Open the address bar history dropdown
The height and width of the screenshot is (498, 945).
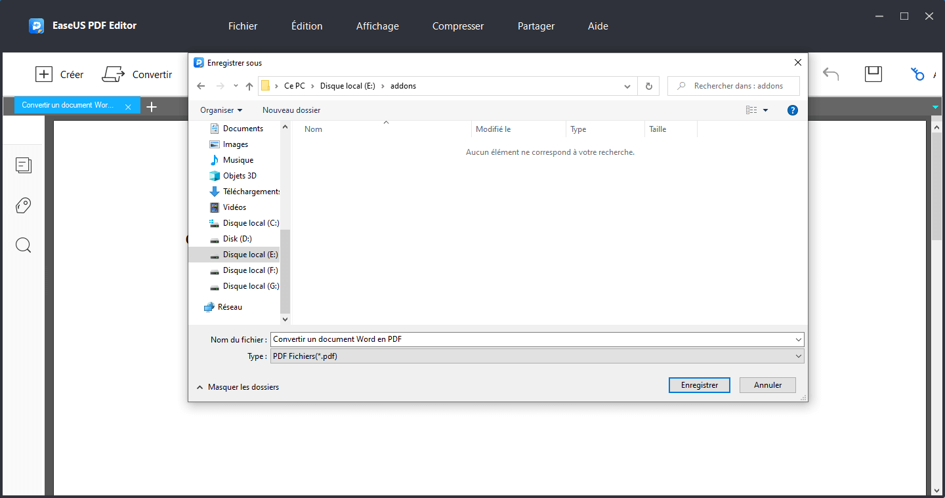(x=627, y=85)
